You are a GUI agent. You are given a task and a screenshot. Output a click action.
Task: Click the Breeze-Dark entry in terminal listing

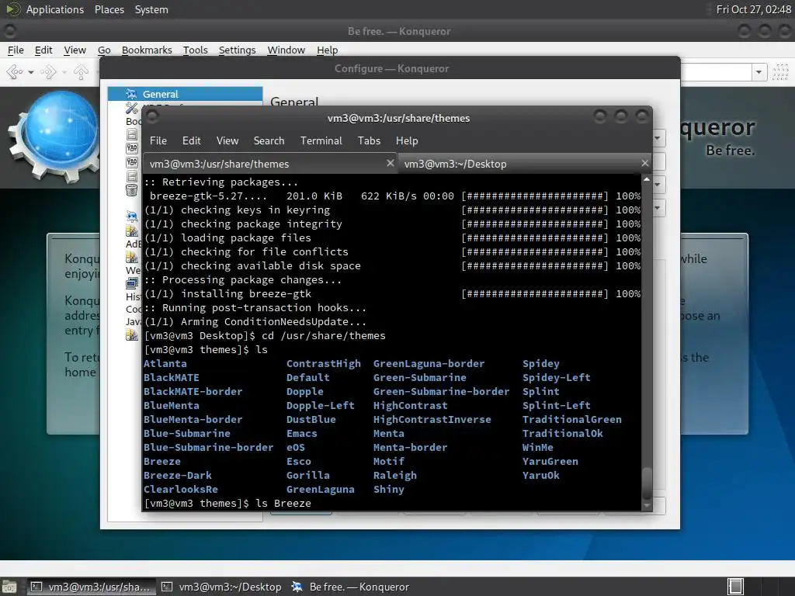178,475
